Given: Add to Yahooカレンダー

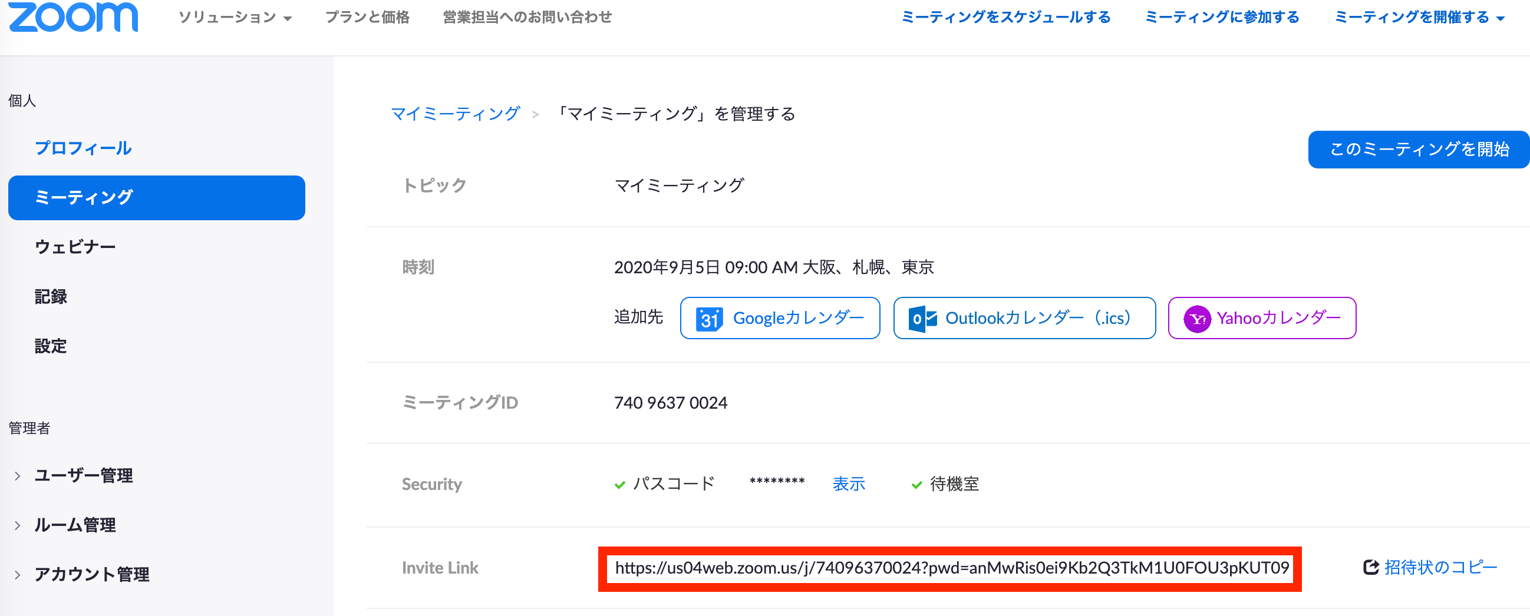Looking at the screenshot, I should click(x=1262, y=318).
